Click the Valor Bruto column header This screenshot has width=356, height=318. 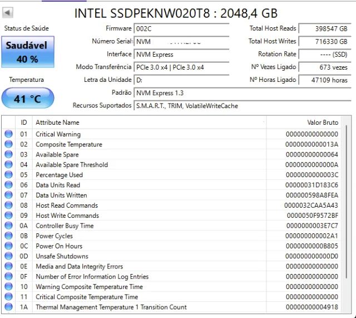[304, 123]
